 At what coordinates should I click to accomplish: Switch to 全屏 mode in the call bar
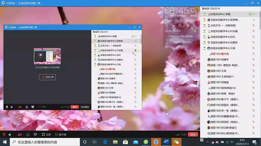coord(46,134)
